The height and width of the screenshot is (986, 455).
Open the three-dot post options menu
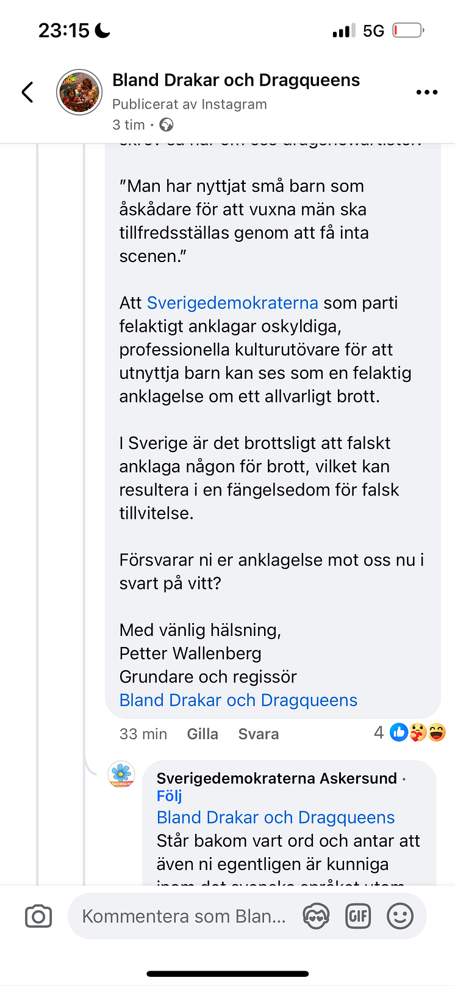427,92
